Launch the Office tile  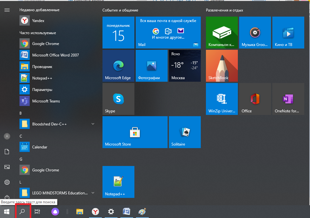point(255,99)
